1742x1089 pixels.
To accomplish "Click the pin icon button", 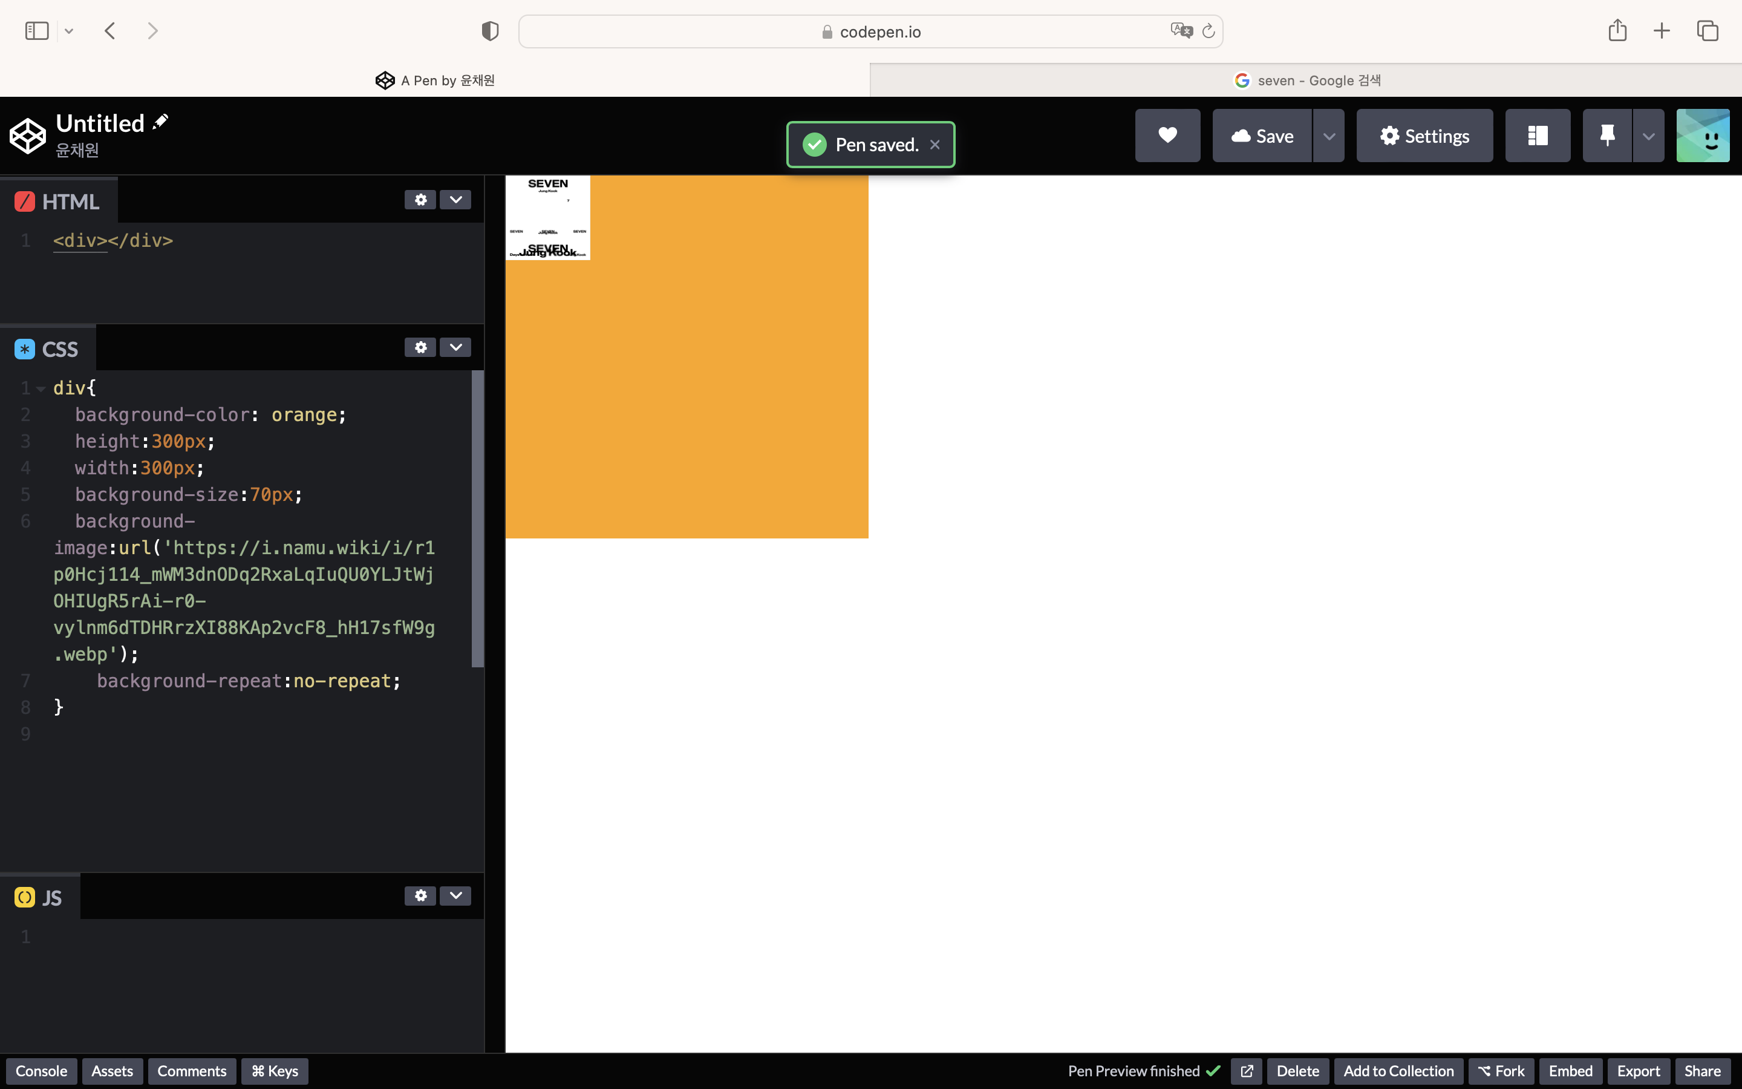I will [x=1607, y=136].
